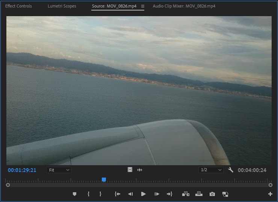Go to the Out point
This screenshot has height=202, width=278.
point(169,194)
